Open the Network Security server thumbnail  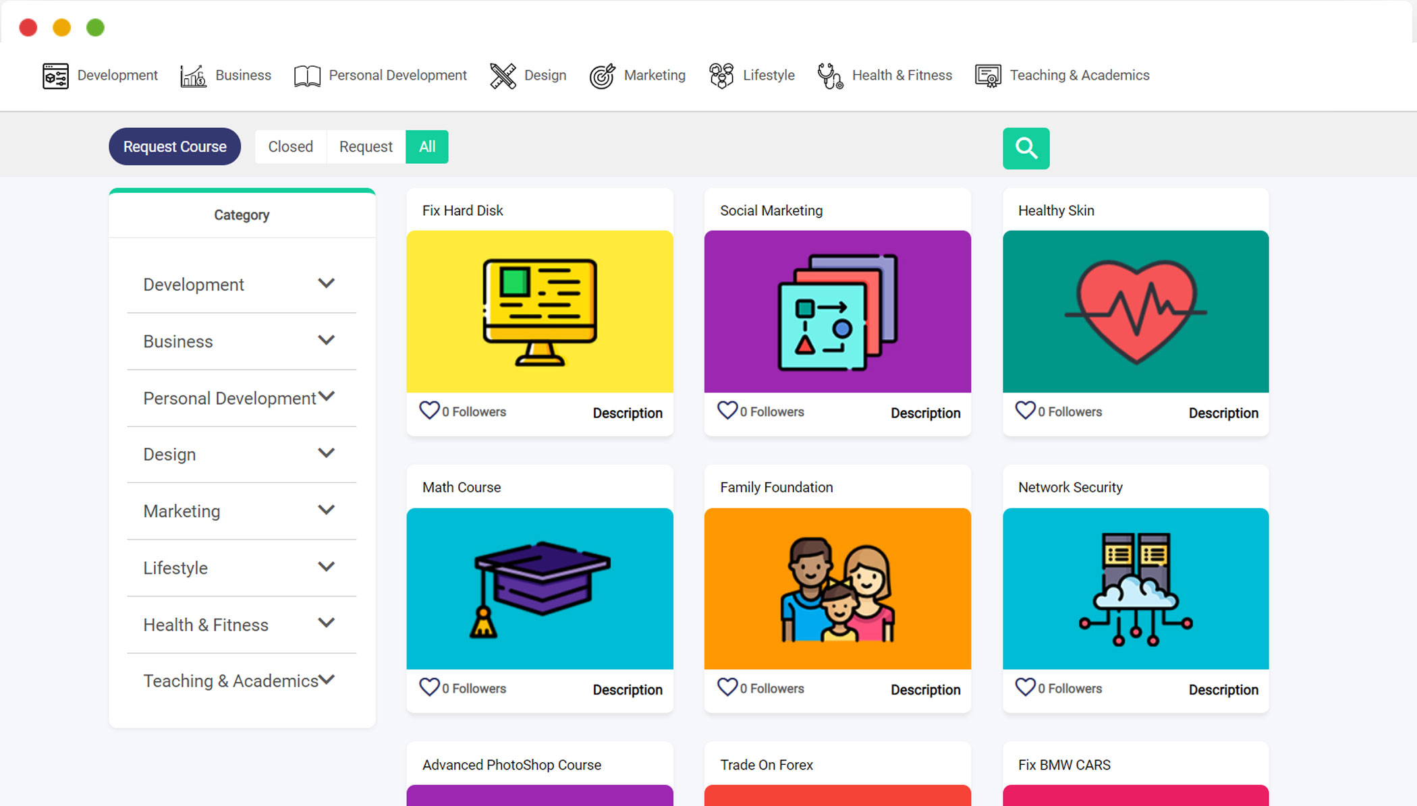(1136, 589)
